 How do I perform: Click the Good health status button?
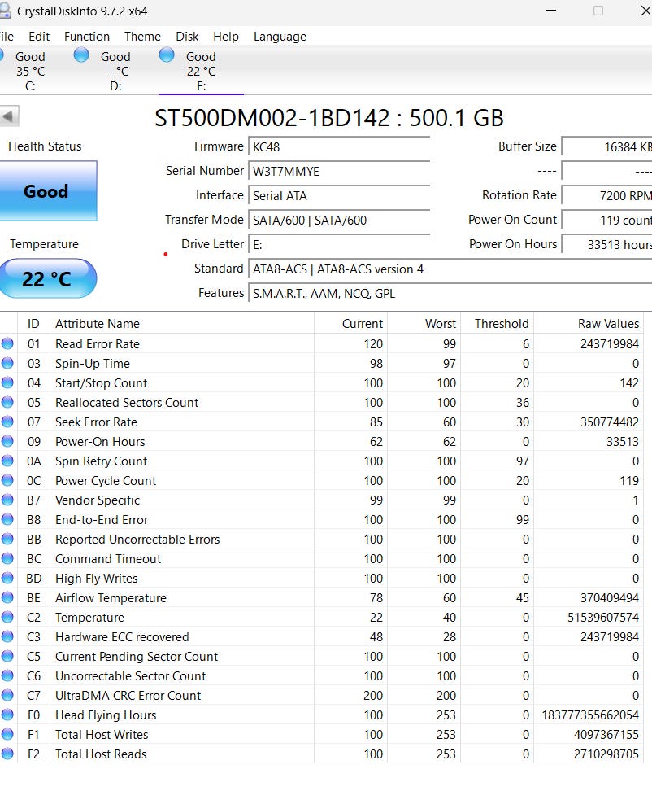pyautogui.click(x=46, y=191)
